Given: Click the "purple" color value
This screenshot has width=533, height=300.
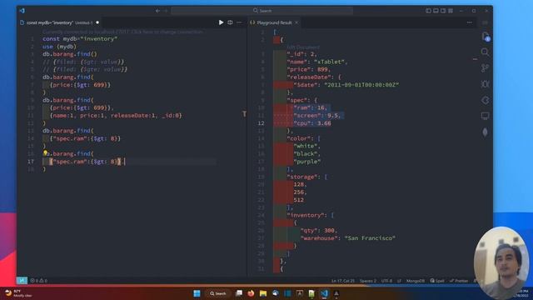Looking at the screenshot, I should click(x=307, y=162).
